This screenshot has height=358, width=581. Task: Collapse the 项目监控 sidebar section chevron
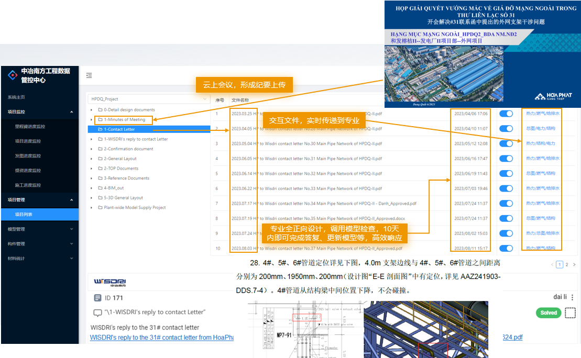pyautogui.click(x=72, y=112)
